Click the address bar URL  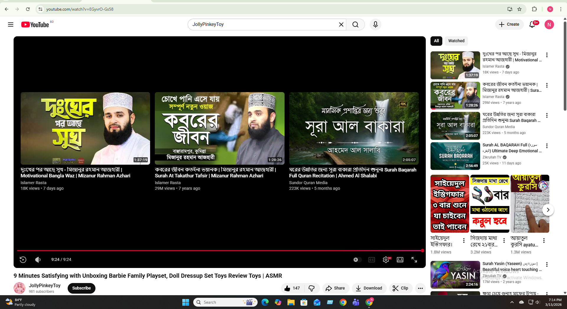[x=80, y=9]
